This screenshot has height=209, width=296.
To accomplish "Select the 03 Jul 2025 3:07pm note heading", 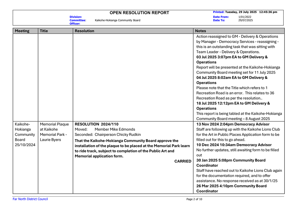I will [x=232, y=60].
